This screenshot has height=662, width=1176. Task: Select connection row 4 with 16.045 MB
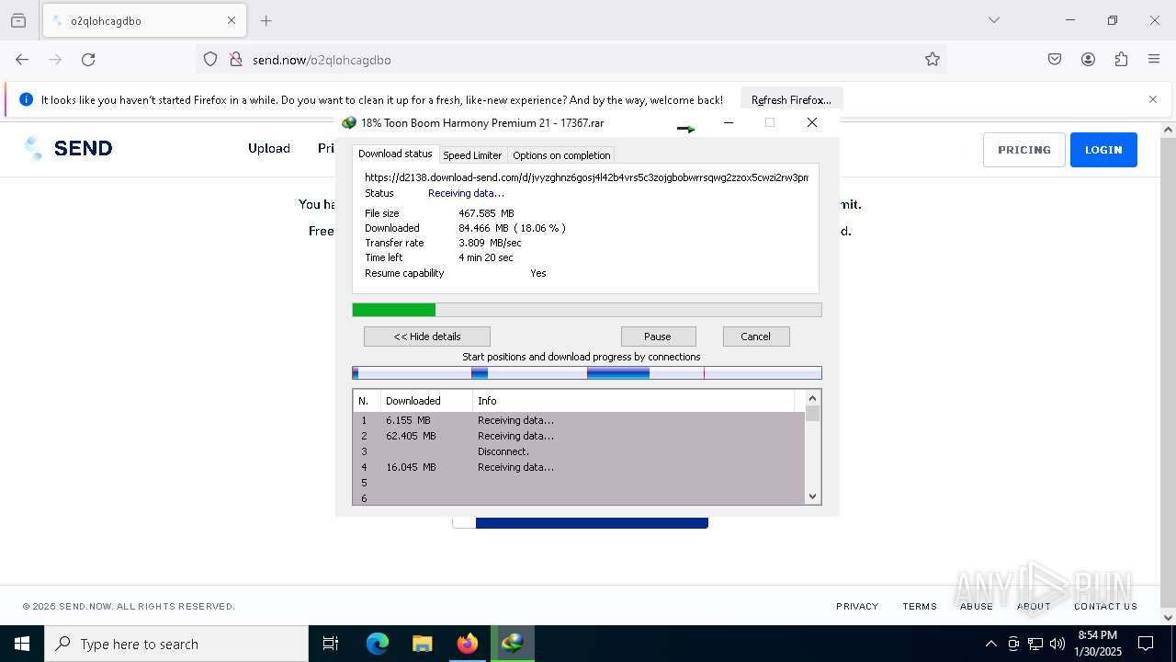(x=579, y=467)
